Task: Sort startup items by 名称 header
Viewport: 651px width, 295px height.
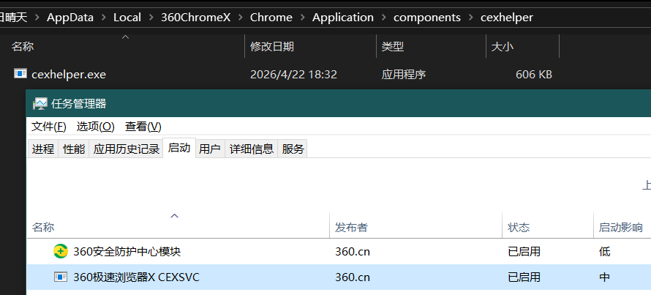Action: coord(43,227)
